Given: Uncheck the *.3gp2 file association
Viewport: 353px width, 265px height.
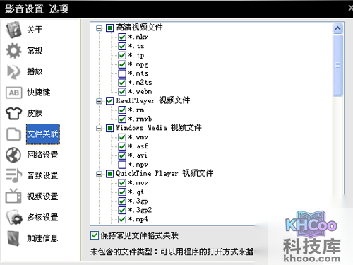Looking at the screenshot, I should [122, 210].
